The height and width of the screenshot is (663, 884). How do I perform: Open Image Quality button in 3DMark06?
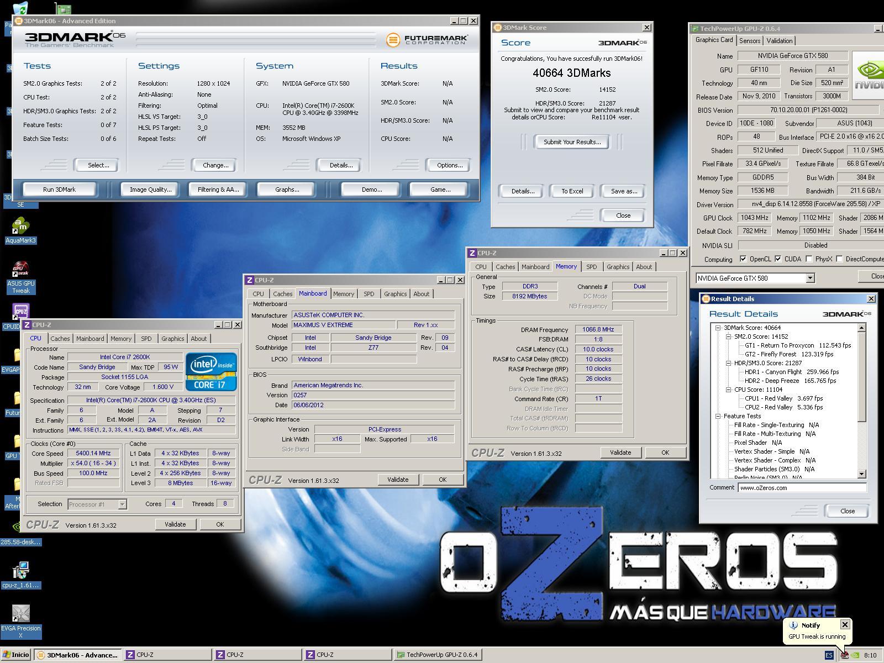coord(150,190)
